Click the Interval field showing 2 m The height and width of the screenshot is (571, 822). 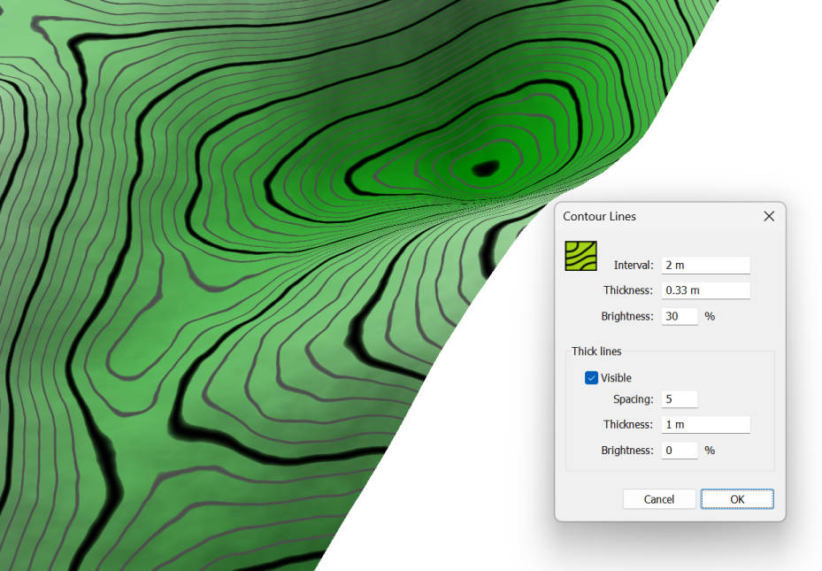(705, 266)
